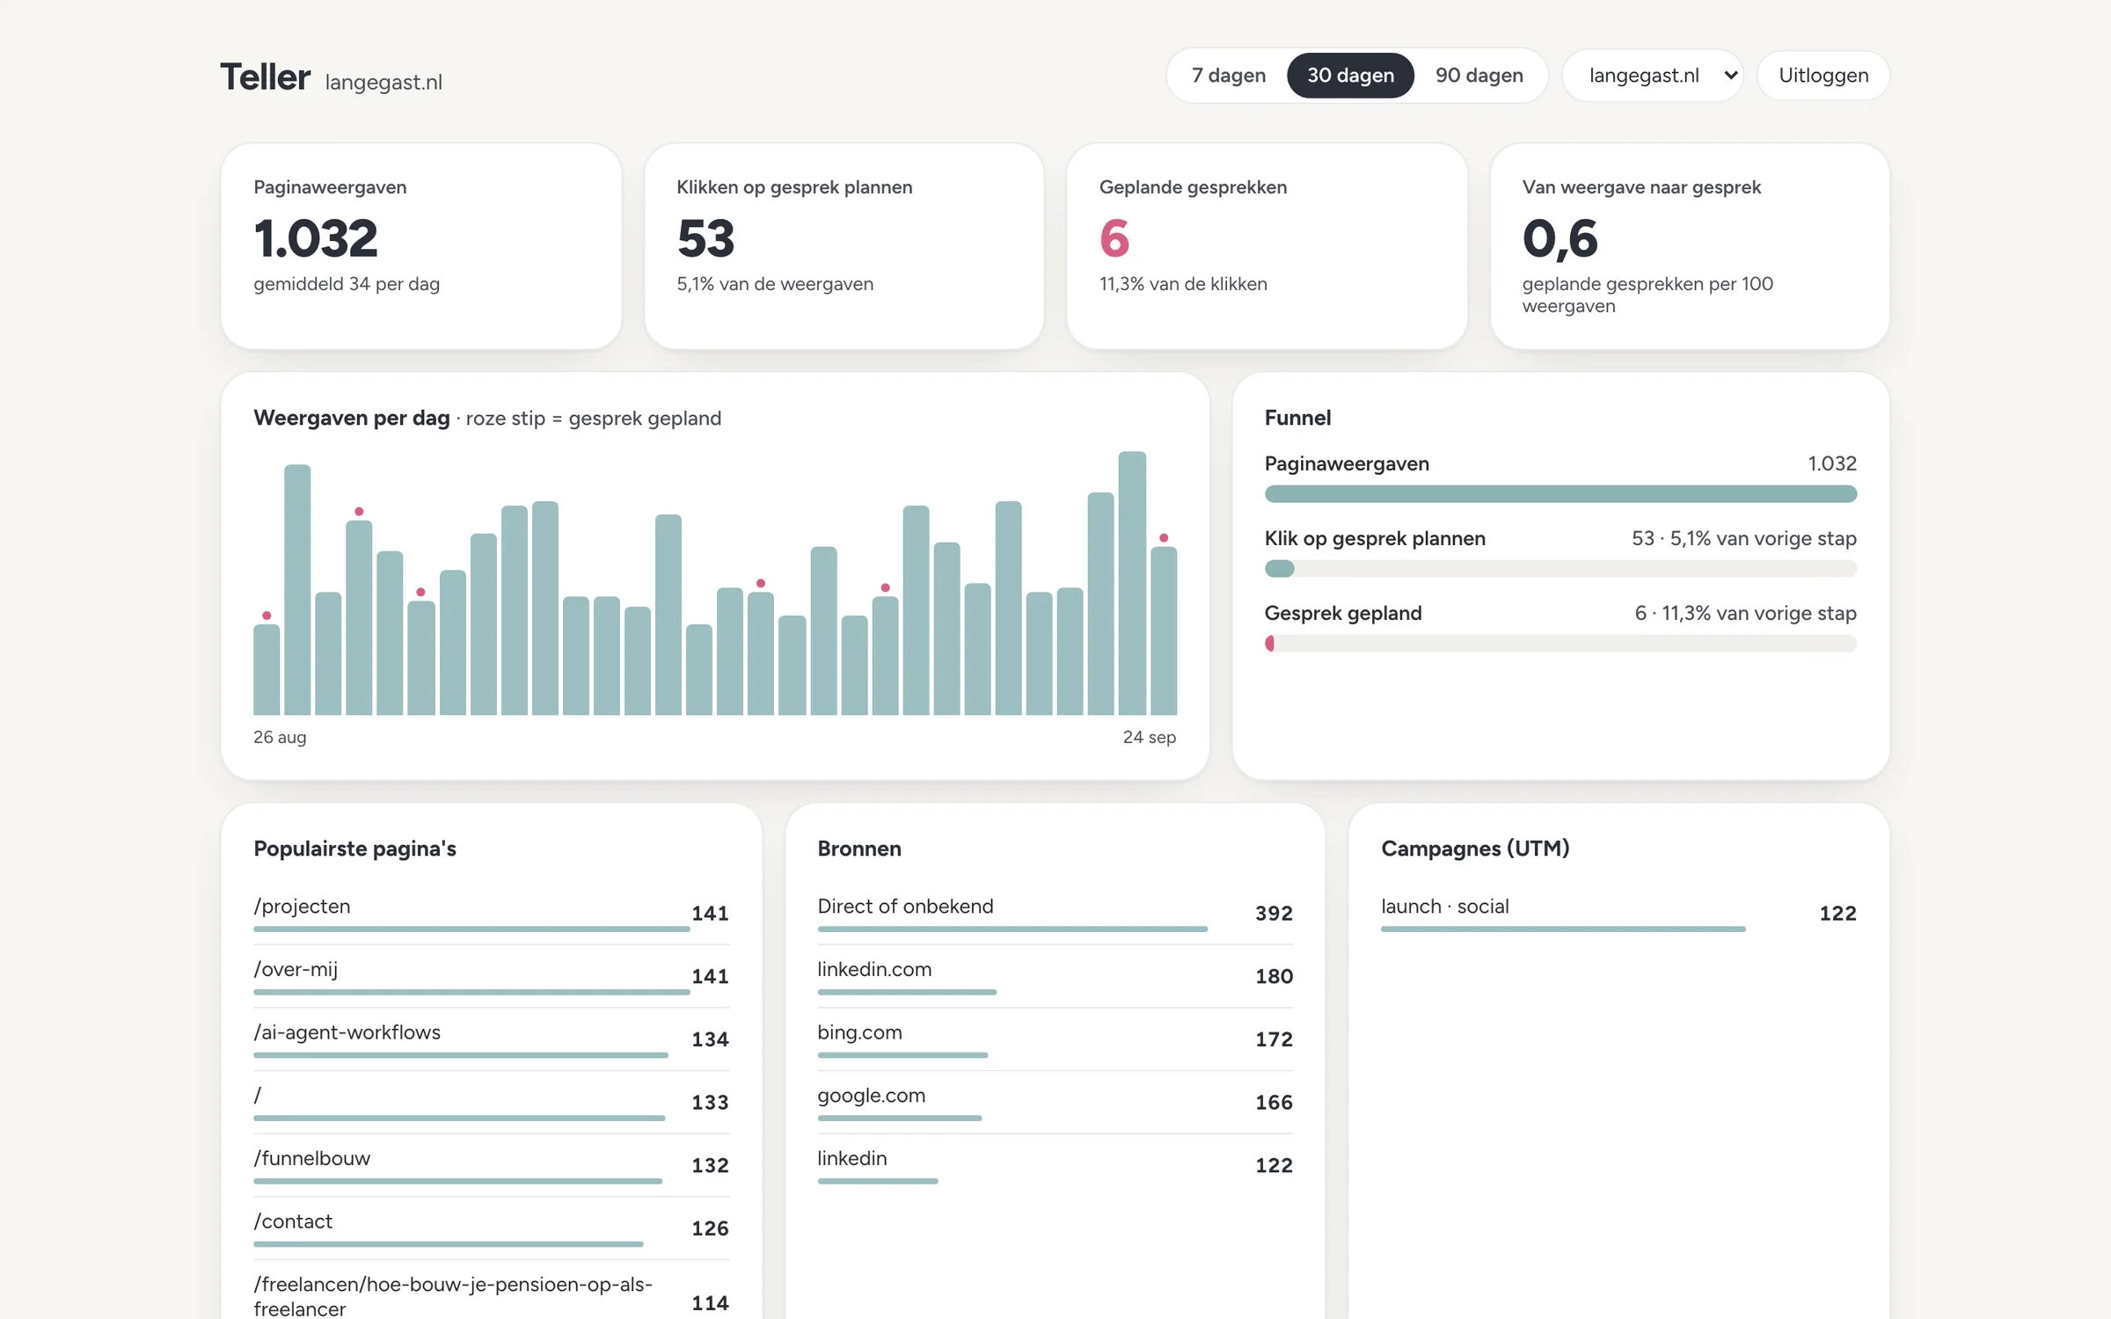Click the last bar above 24 sep
The image size is (2111, 1319).
[1164, 630]
